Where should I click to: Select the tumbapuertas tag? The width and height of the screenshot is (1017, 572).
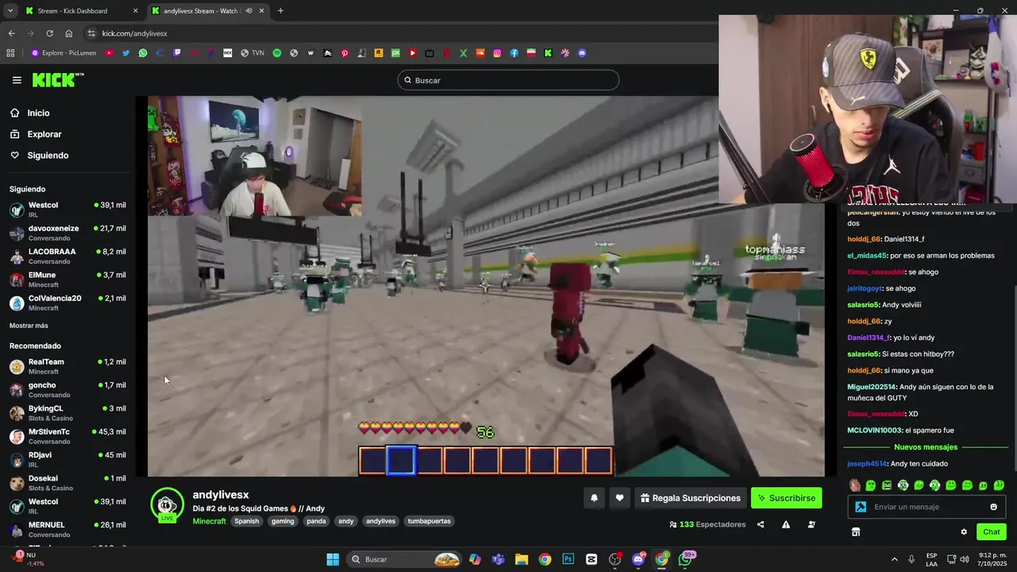pyautogui.click(x=429, y=521)
